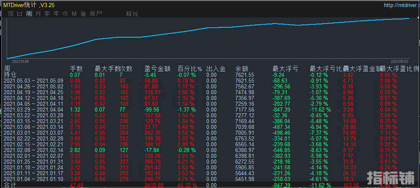Click the 手数 column header

coord(76,69)
